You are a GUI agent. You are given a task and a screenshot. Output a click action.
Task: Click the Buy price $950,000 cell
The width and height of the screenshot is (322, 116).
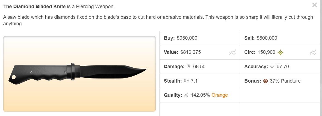[x=187, y=38]
